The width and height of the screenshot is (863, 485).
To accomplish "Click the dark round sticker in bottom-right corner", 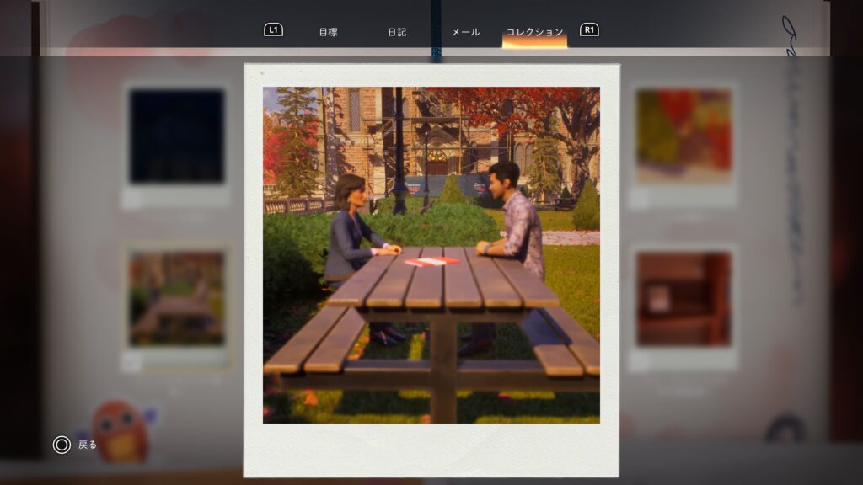I will click(785, 429).
